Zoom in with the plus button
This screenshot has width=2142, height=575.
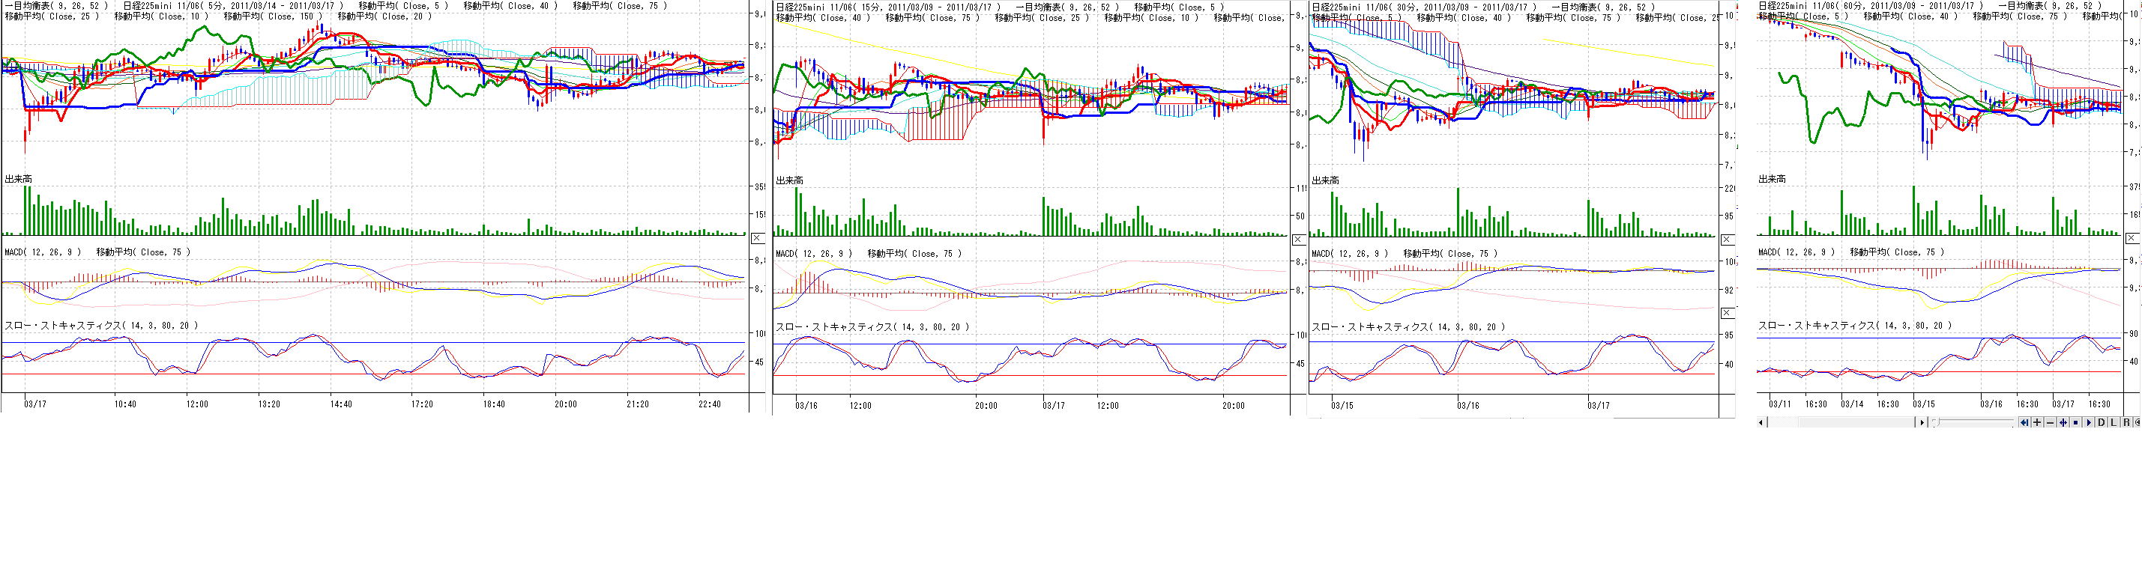(2037, 423)
